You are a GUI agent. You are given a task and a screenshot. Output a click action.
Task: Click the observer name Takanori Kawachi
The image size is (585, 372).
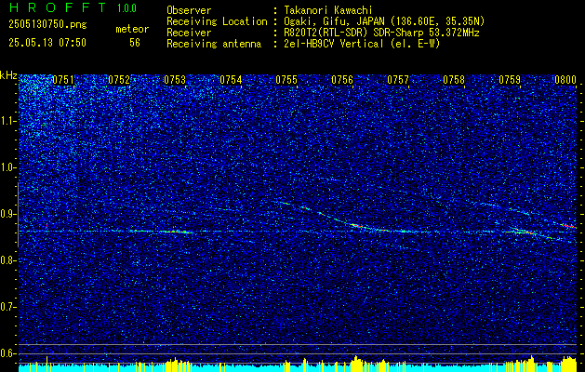point(328,10)
